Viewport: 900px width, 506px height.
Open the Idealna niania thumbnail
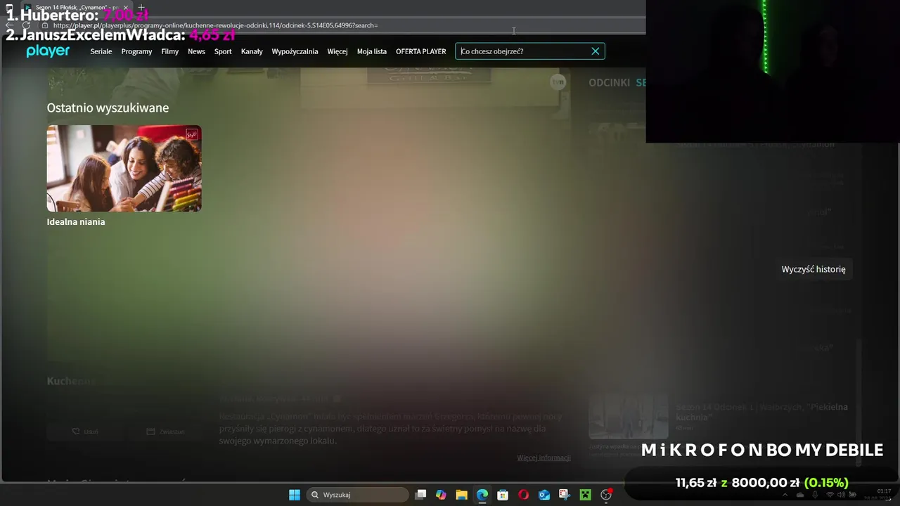[x=124, y=168]
